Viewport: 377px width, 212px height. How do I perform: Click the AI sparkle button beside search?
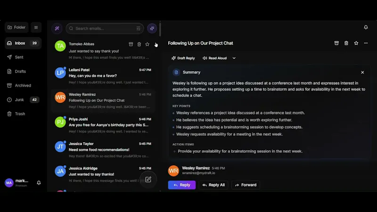pyautogui.click(x=152, y=28)
